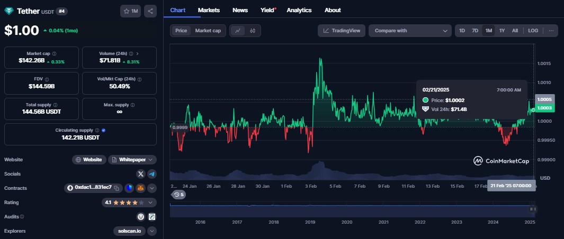The image size is (564, 239).
Task: Set chart range to All
Action: (515, 31)
